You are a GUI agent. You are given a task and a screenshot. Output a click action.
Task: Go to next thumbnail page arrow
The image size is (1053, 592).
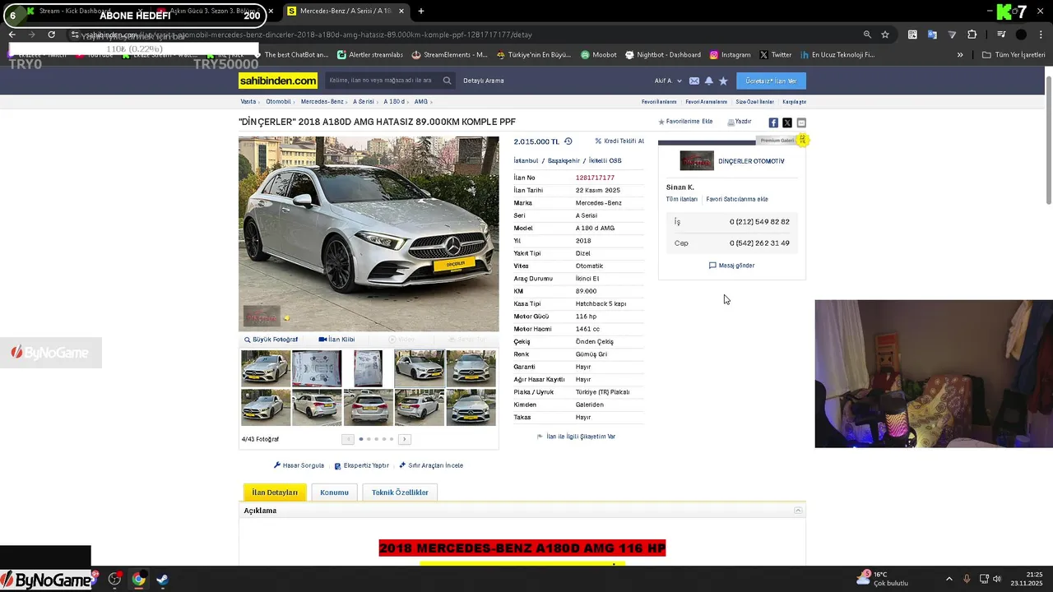404,439
